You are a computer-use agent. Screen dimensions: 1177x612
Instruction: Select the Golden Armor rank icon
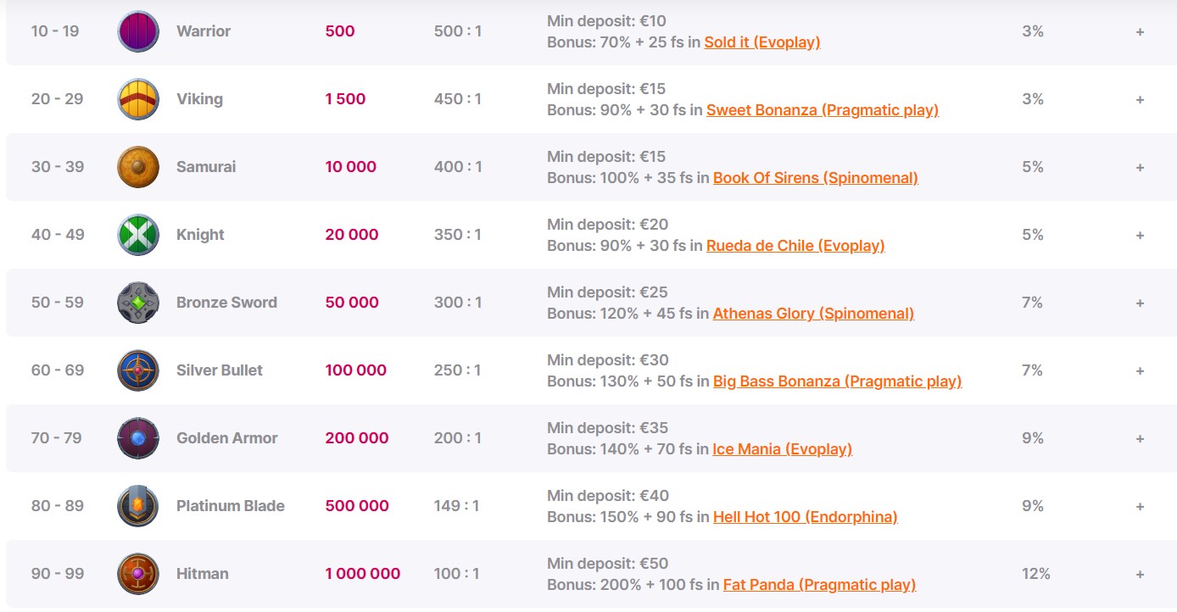138,438
